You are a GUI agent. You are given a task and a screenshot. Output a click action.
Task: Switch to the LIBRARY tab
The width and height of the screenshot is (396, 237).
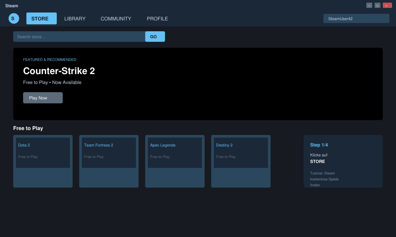pyautogui.click(x=75, y=19)
